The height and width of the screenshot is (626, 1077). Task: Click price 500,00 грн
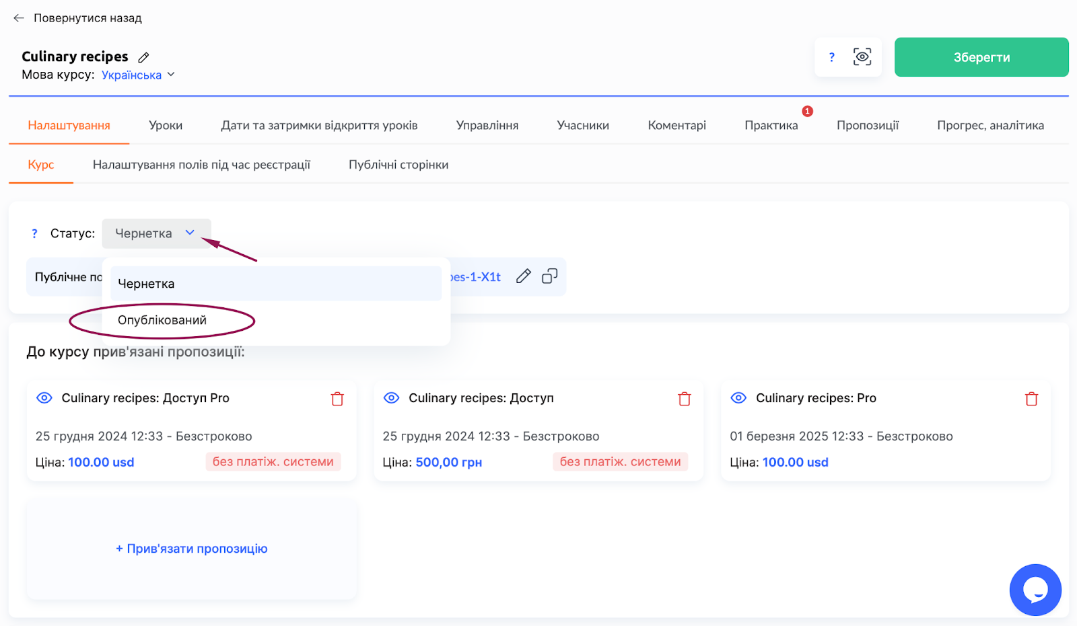(449, 463)
